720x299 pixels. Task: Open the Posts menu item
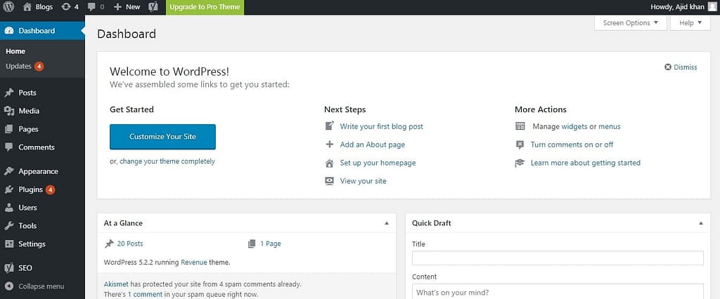click(x=27, y=93)
